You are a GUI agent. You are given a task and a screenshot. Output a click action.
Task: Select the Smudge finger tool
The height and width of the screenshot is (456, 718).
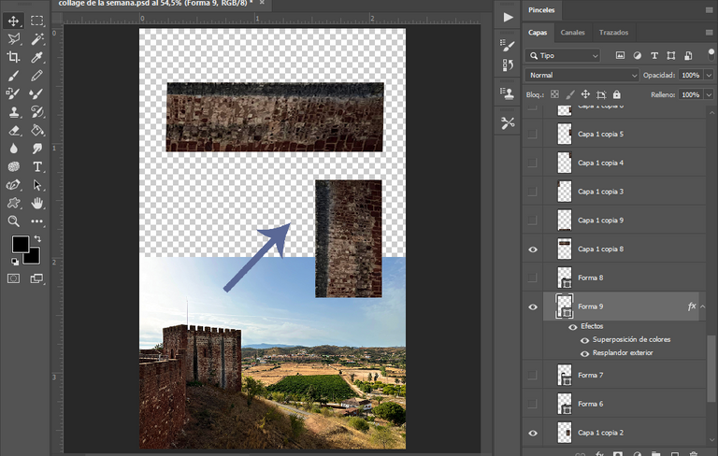point(37,149)
